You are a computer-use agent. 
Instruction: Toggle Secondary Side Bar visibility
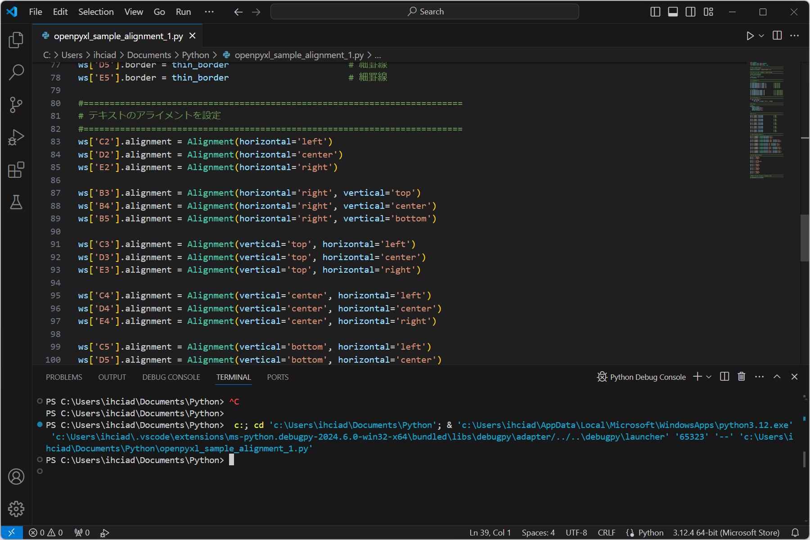pyautogui.click(x=690, y=12)
